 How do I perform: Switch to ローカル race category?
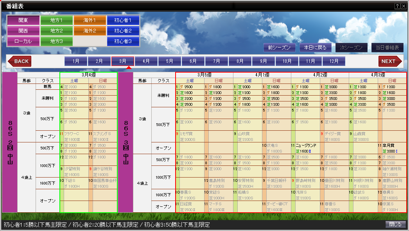point(23,41)
